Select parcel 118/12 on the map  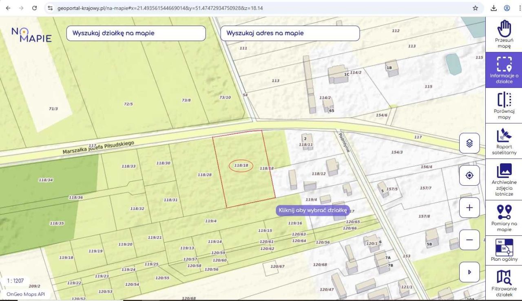click(319, 174)
